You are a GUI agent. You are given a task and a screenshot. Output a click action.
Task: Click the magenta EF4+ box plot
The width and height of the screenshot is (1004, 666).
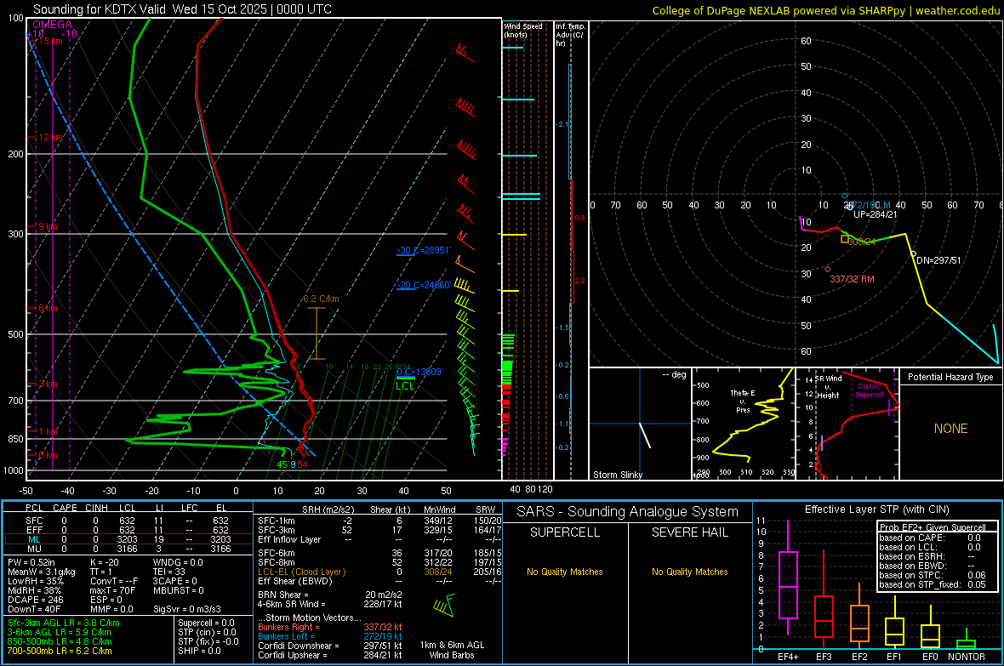tap(788, 578)
